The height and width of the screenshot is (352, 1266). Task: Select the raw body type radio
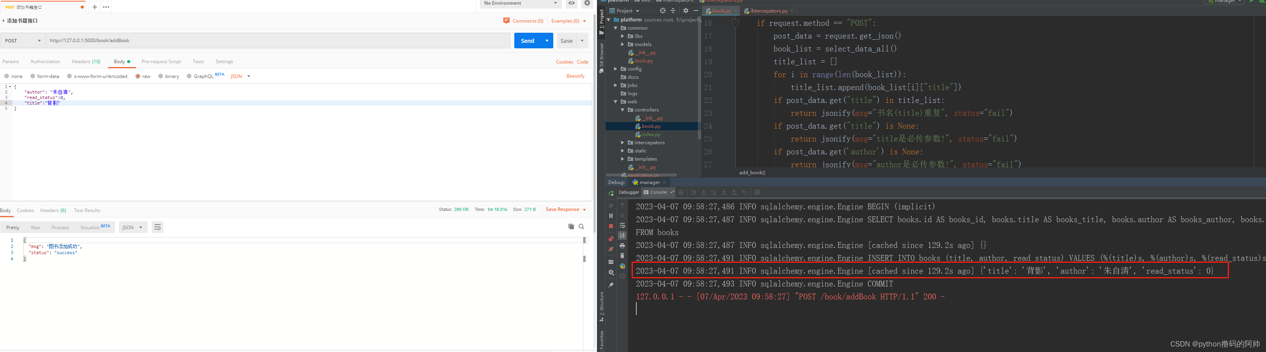tap(138, 76)
